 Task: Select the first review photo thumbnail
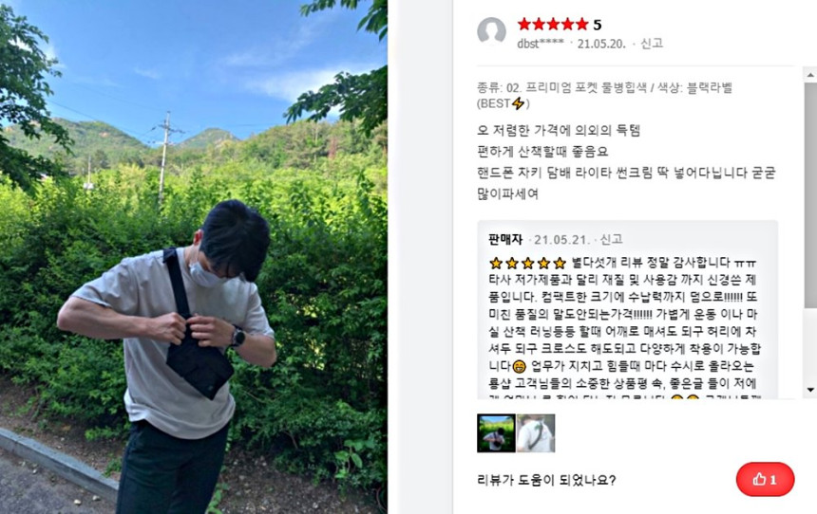(x=496, y=432)
